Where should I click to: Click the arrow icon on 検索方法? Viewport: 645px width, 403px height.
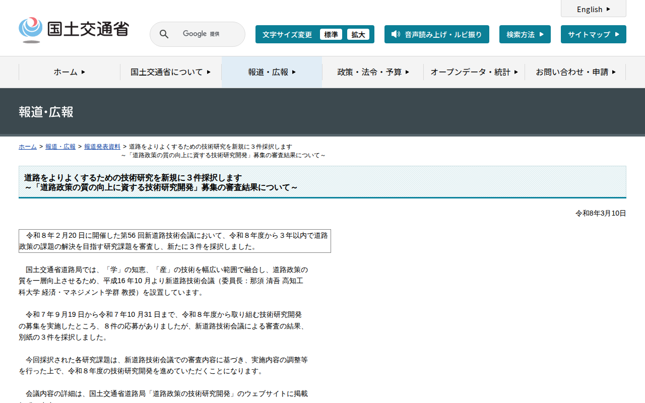(x=542, y=34)
